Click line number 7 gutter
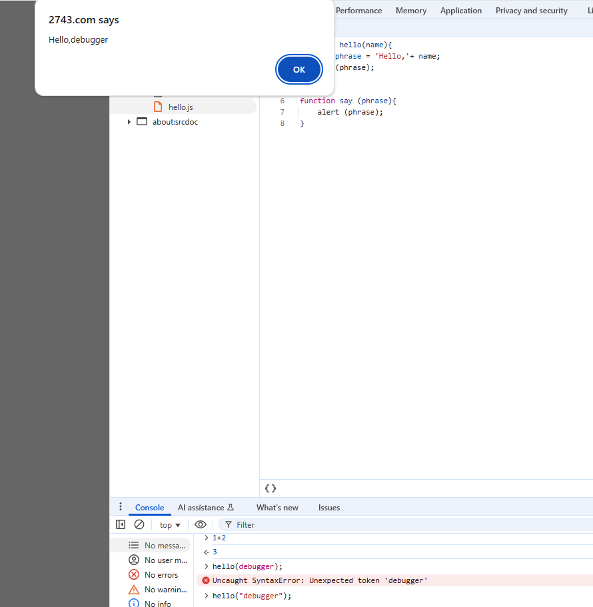 coord(283,112)
